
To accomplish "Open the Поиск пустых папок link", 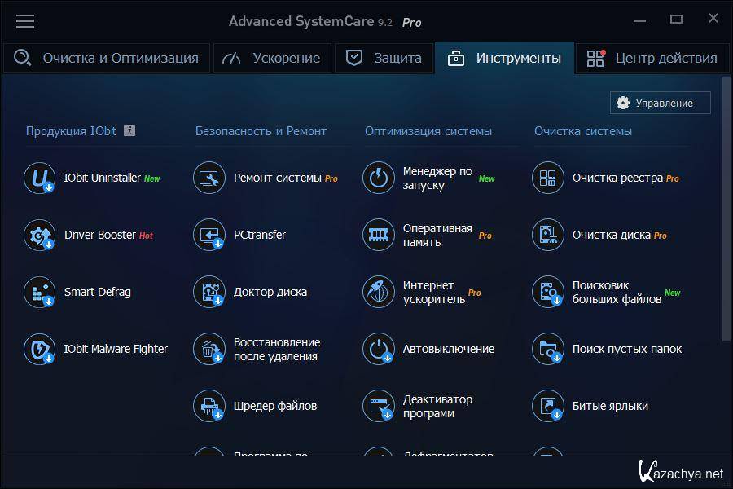I will point(626,349).
